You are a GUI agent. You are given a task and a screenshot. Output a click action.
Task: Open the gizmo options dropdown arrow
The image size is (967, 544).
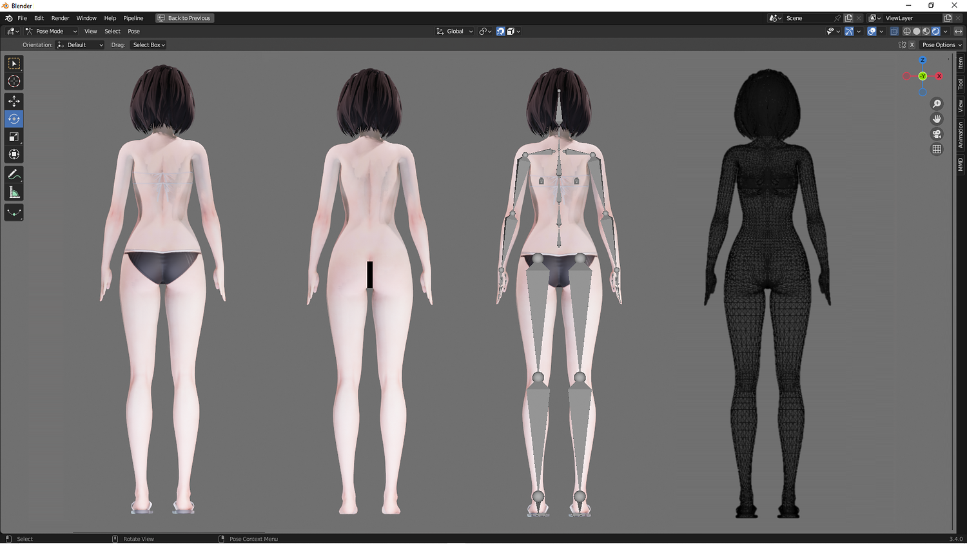point(859,31)
